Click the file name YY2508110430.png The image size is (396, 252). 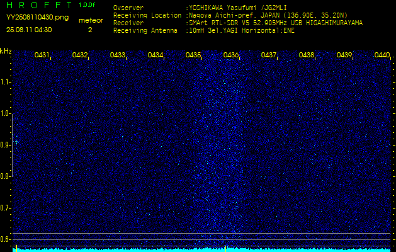[37, 18]
